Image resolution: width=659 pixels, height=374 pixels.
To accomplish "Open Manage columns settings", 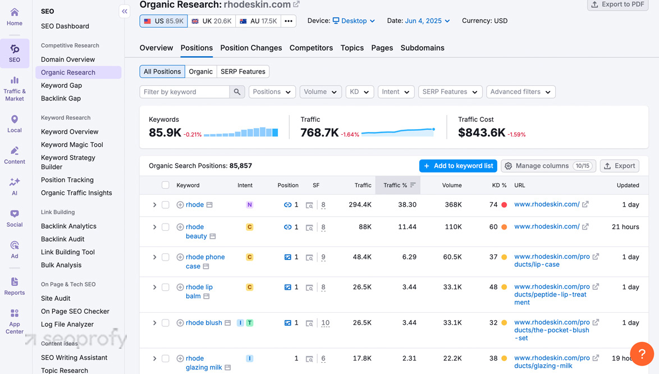I will click(548, 166).
